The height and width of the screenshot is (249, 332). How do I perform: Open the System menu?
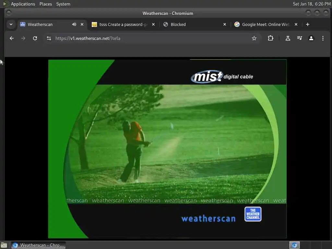(63, 4)
